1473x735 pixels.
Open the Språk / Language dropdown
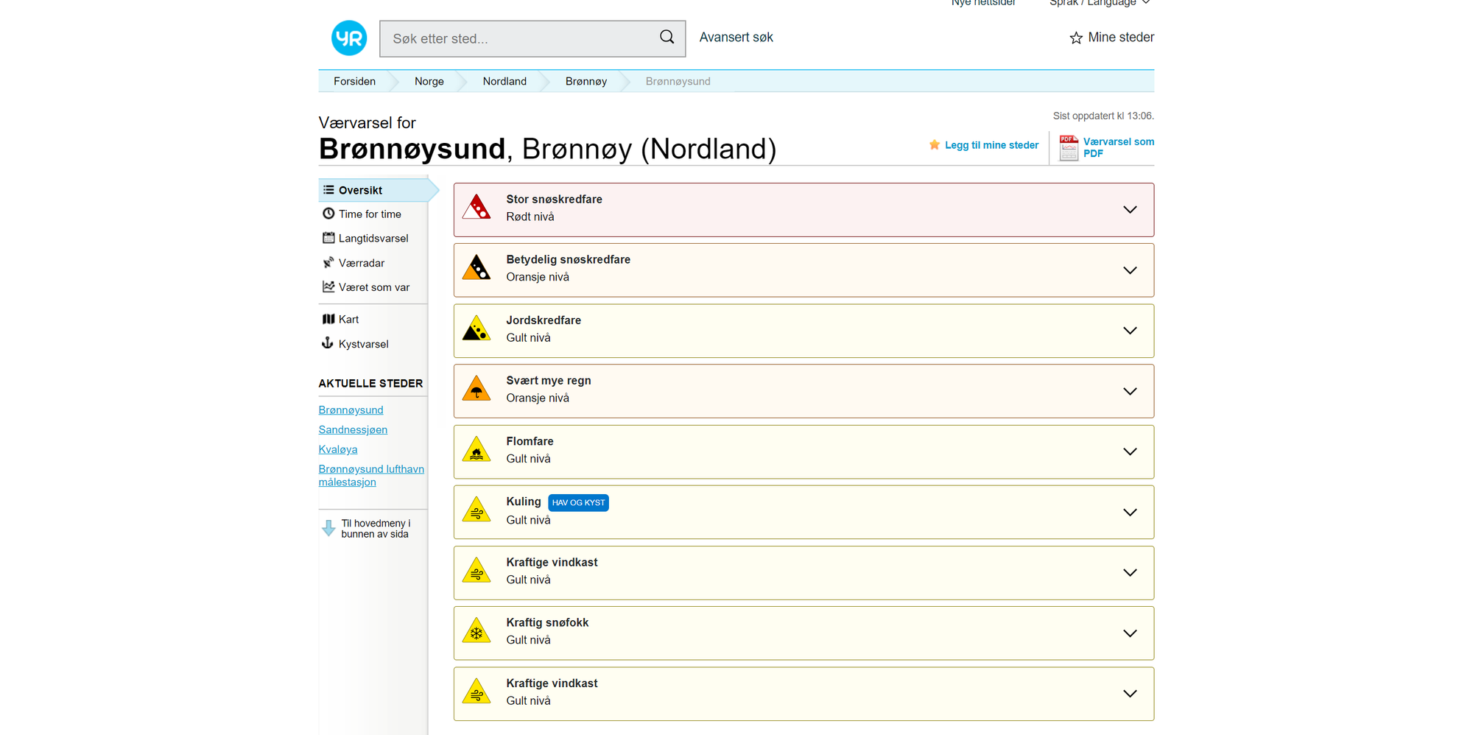pyautogui.click(x=1100, y=3)
